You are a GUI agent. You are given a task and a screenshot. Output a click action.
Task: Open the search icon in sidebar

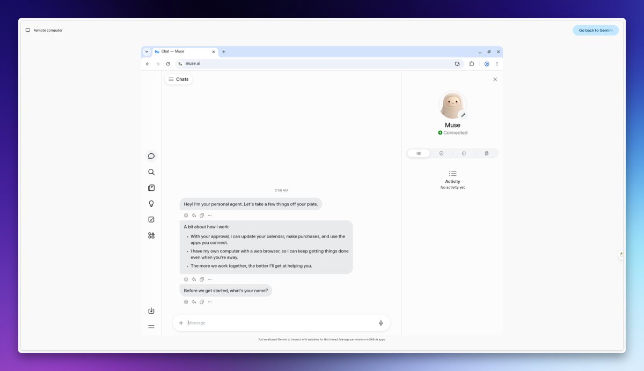click(x=151, y=172)
